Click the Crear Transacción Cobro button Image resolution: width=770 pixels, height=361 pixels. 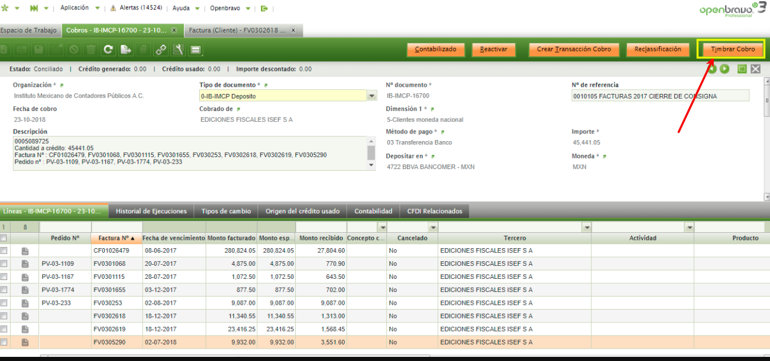[x=573, y=50]
